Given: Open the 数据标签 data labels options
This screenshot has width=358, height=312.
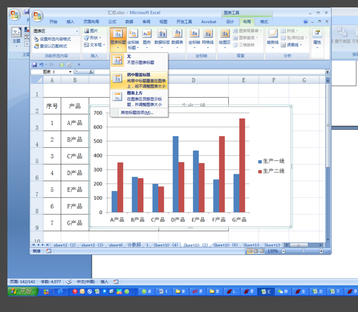Looking at the screenshot, I should point(162,39).
